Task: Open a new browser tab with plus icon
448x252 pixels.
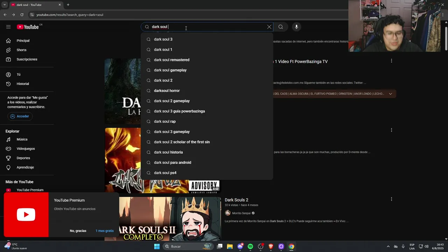Action: pyautogui.click(x=68, y=5)
